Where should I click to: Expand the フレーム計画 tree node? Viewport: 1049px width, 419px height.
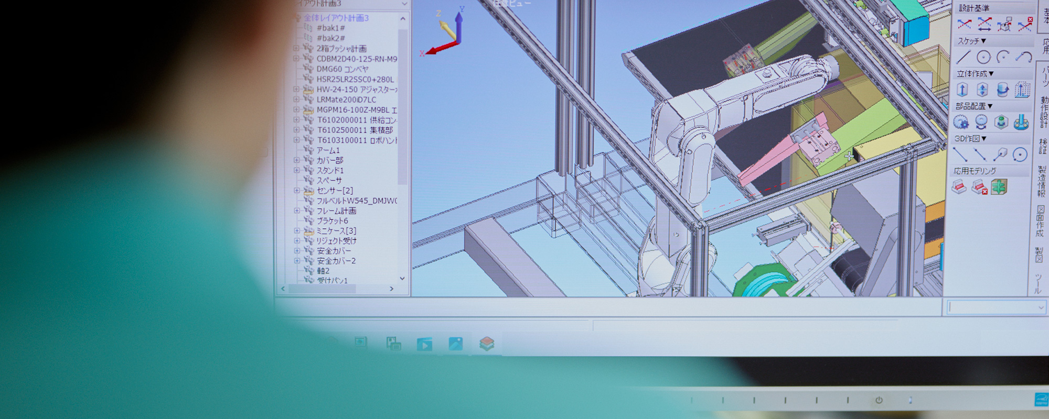(x=297, y=211)
